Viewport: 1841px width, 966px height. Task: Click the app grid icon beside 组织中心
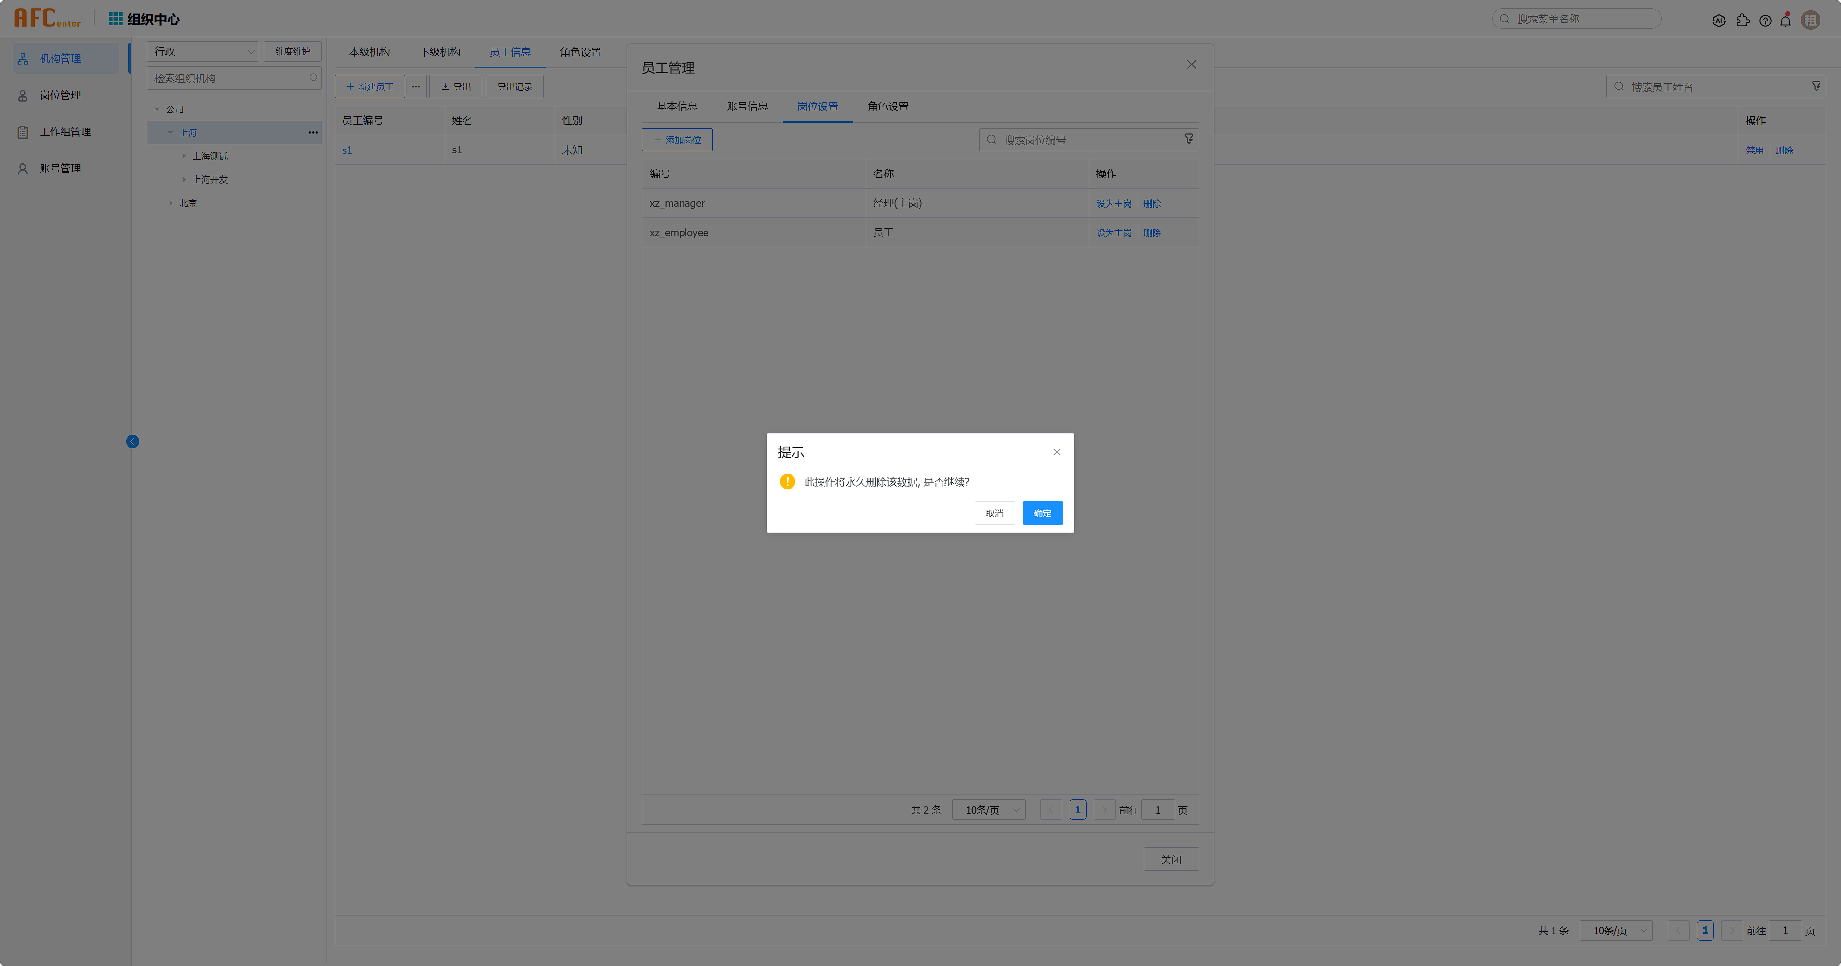115,19
